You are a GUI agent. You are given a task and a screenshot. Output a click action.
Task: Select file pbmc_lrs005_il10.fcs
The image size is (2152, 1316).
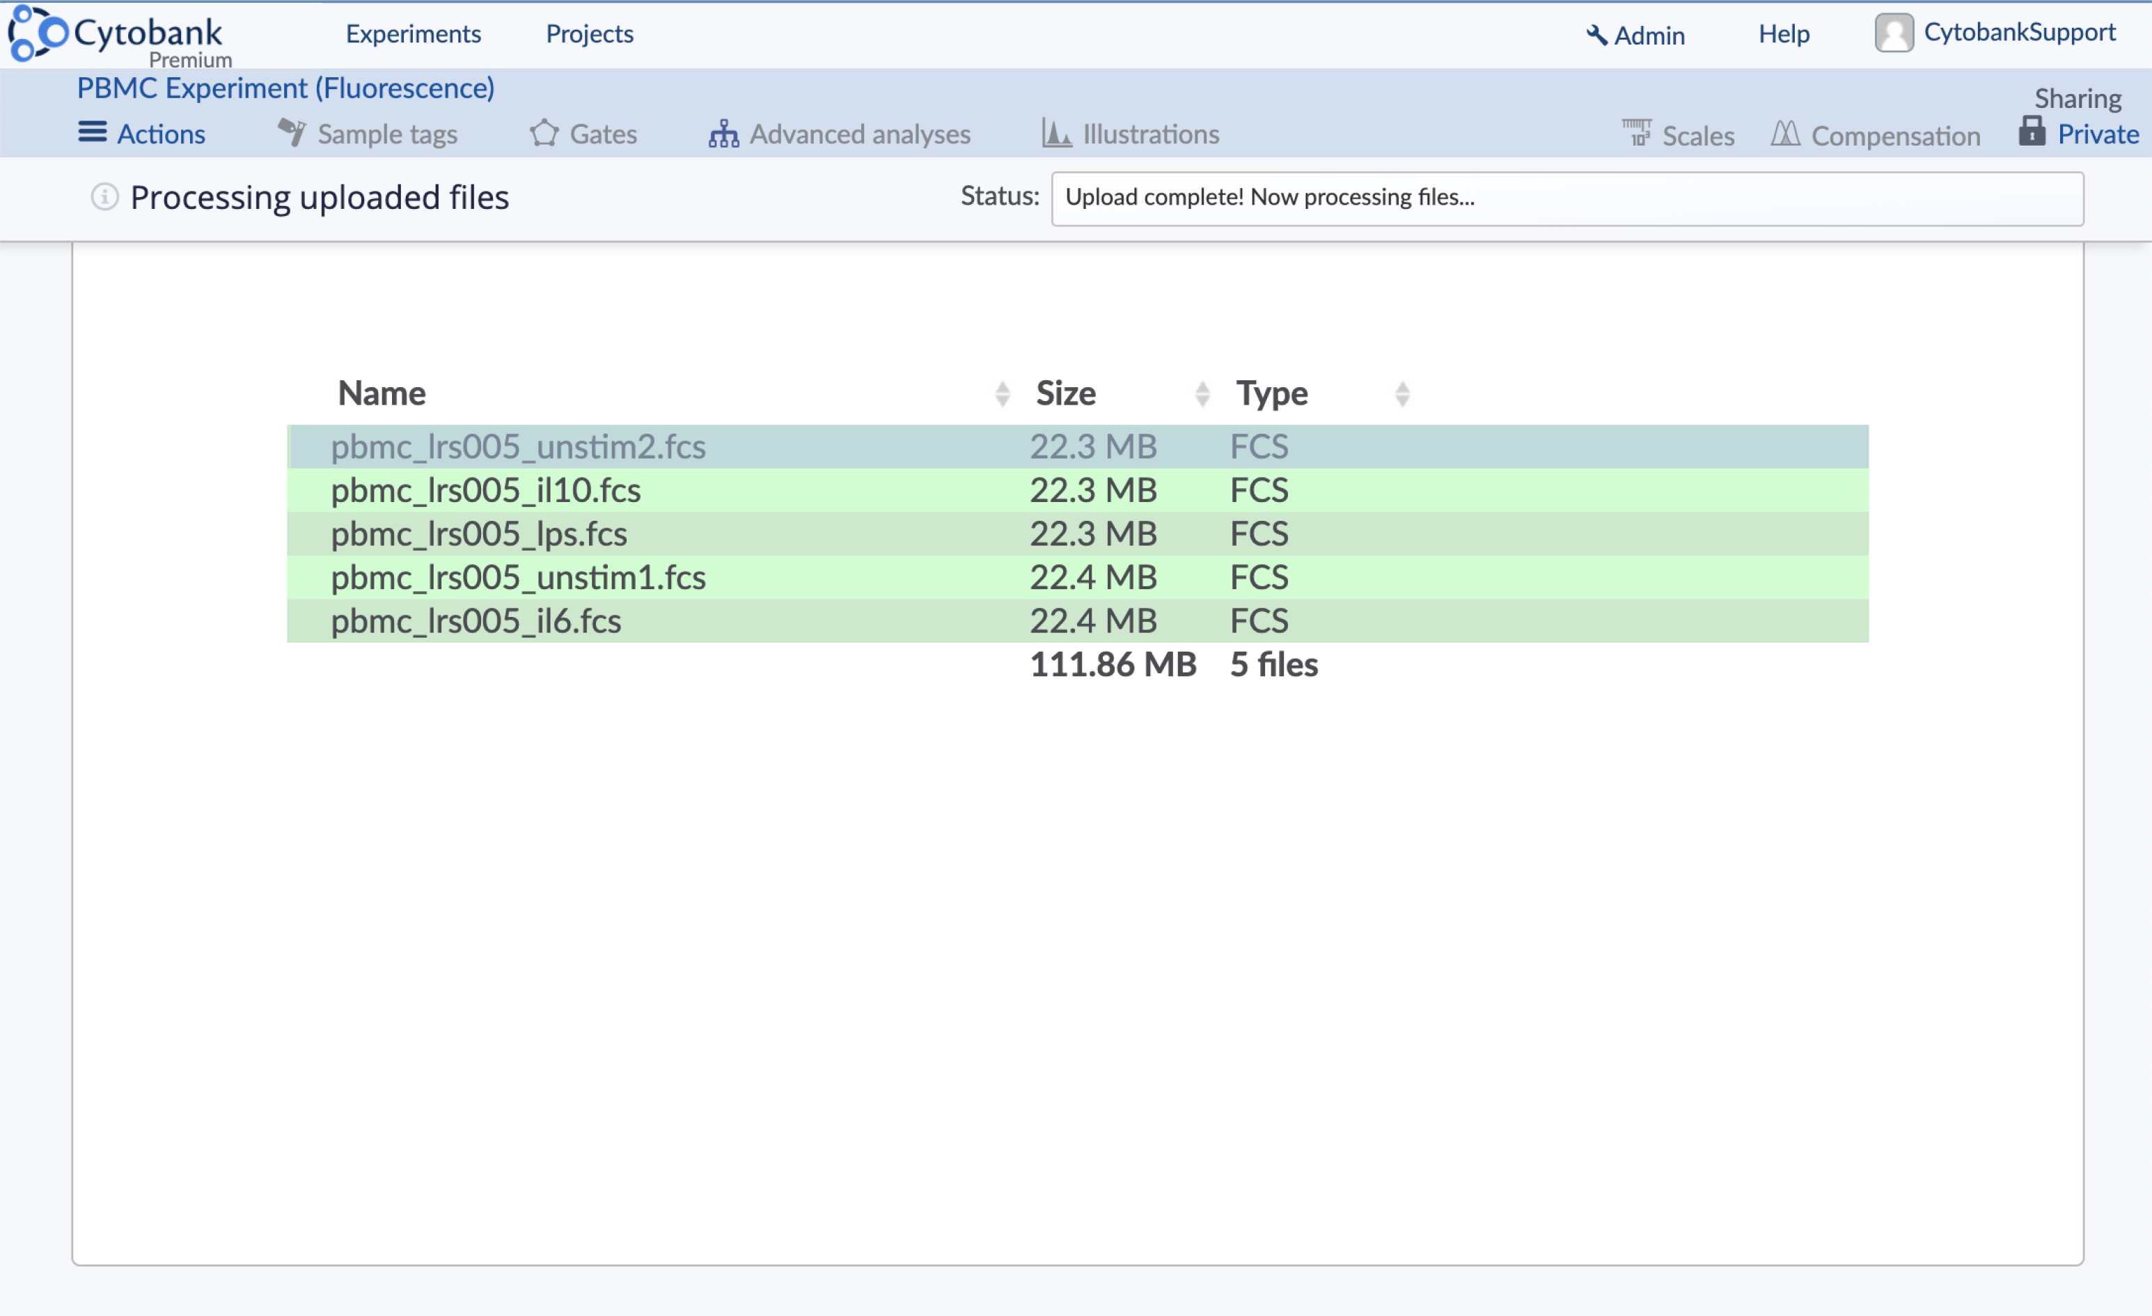click(x=1077, y=490)
